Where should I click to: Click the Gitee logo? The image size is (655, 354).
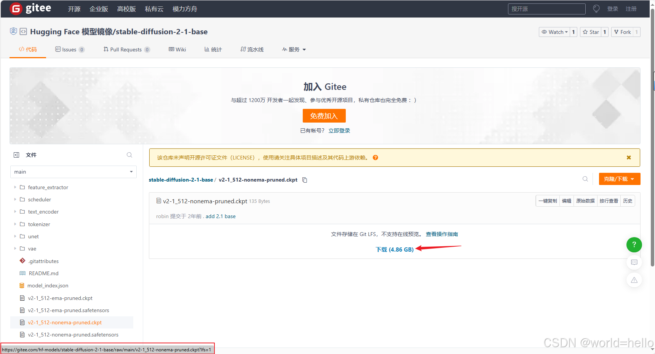point(30,8)
